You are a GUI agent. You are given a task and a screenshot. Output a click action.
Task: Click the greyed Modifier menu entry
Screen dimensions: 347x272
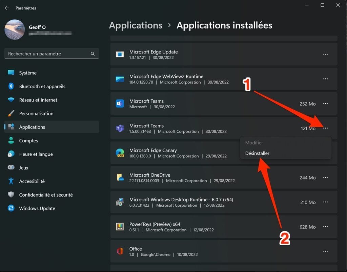[x=285, y=143]
